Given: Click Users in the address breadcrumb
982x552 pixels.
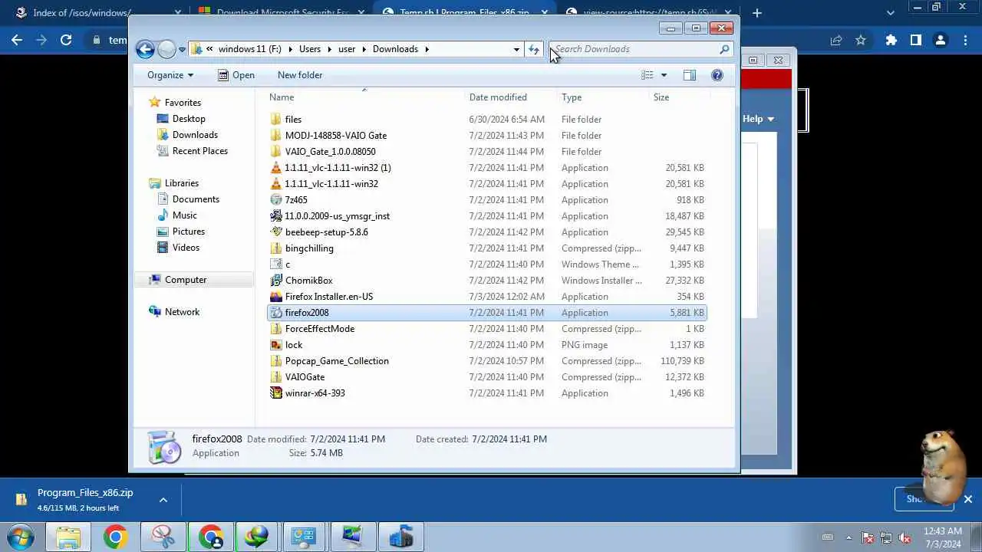Looking at the screenshot, I should [x=310, y=49].
